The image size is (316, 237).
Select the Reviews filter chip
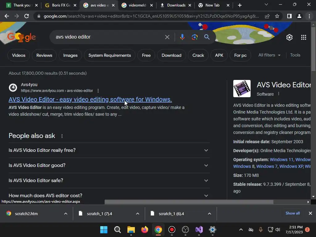click(44, 55)
